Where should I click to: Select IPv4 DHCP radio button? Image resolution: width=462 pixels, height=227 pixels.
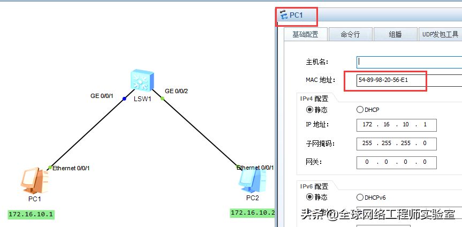tap(360, 110)
